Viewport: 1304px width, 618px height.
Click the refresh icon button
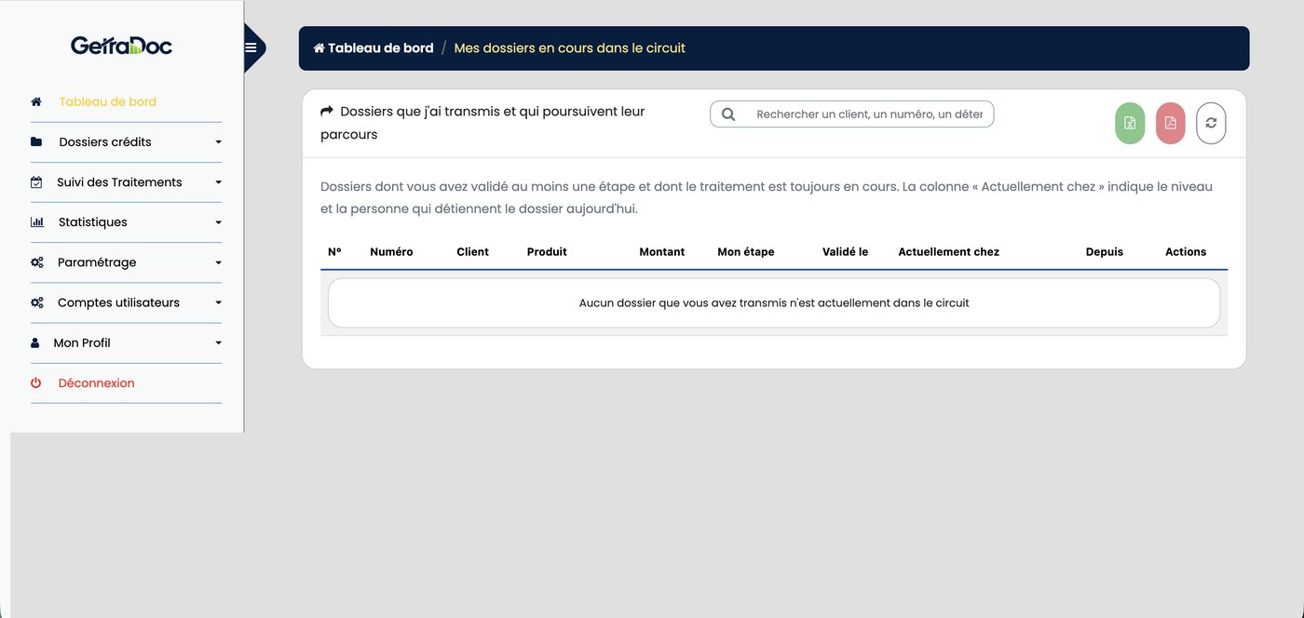click(x=1211, y=123)
